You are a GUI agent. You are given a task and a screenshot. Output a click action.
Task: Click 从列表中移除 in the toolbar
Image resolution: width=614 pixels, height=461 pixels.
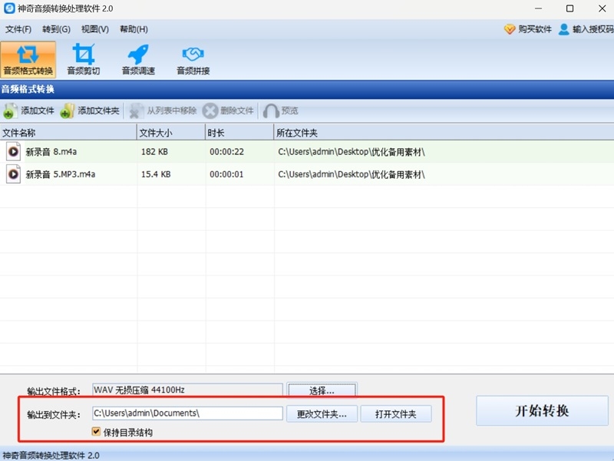[x=163, y=110]
